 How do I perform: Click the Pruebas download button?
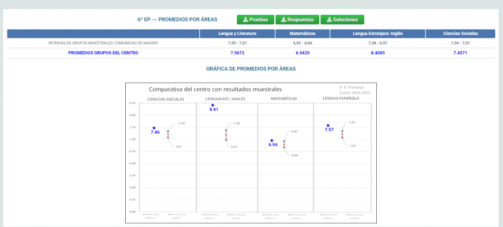click(255, 20)
